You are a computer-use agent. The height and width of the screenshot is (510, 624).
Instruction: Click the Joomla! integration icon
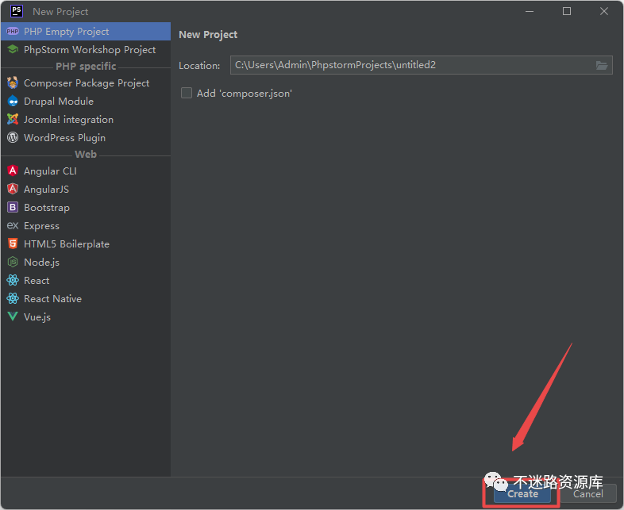13,119
